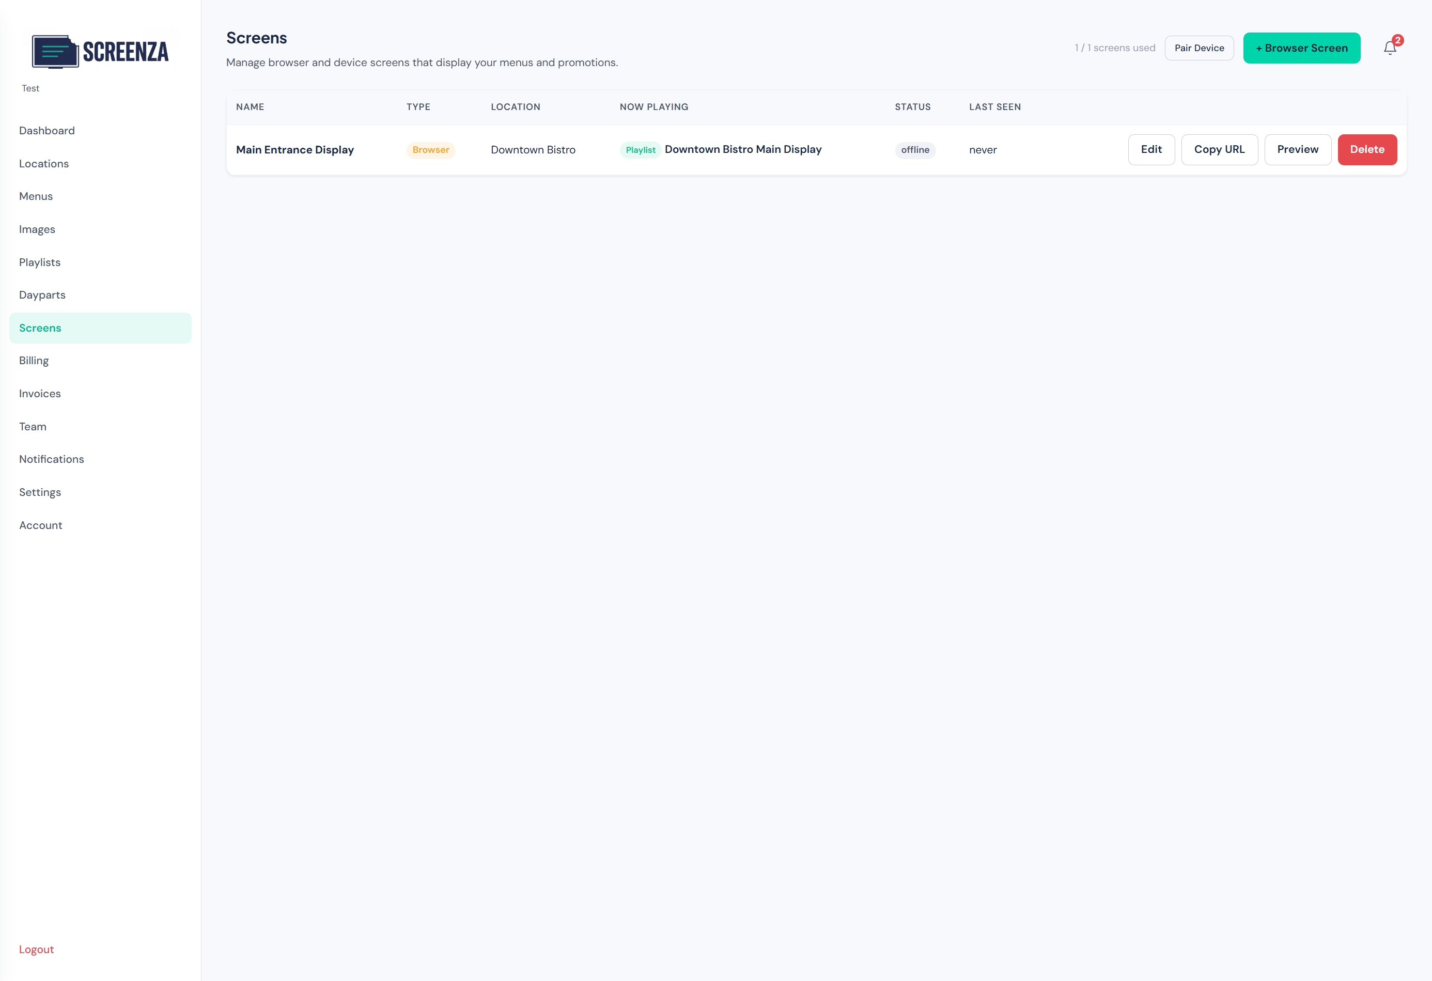Open the Images section

pos(37,229)
